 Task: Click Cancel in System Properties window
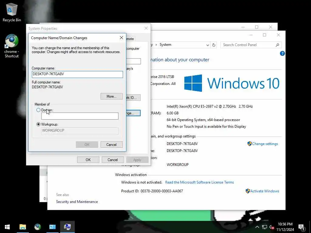click(113, 160)
